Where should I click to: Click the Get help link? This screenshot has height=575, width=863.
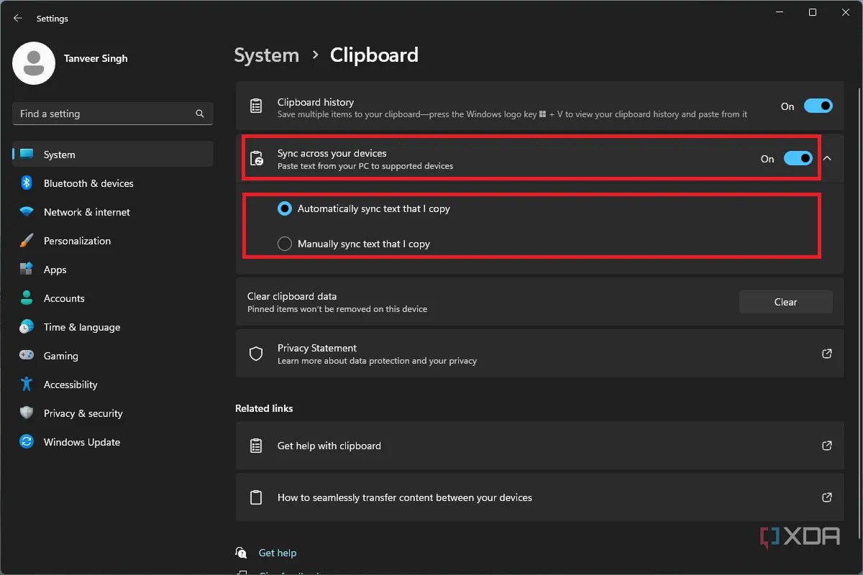pyautogui.click(x=278, y=553)
